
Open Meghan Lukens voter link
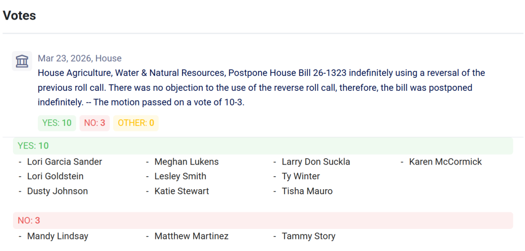click(187, 162)
